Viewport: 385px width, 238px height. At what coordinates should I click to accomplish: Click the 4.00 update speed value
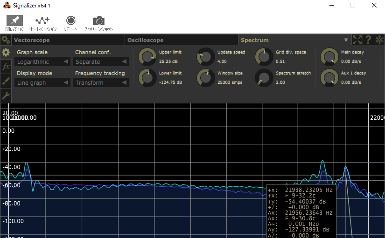222,61
